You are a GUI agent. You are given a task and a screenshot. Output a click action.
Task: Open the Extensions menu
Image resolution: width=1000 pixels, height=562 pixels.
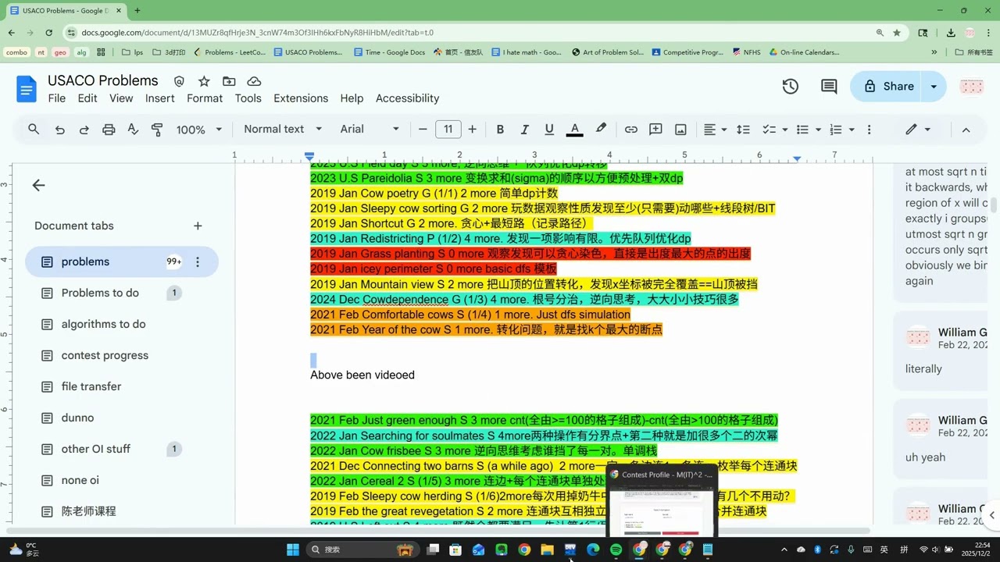301,98
